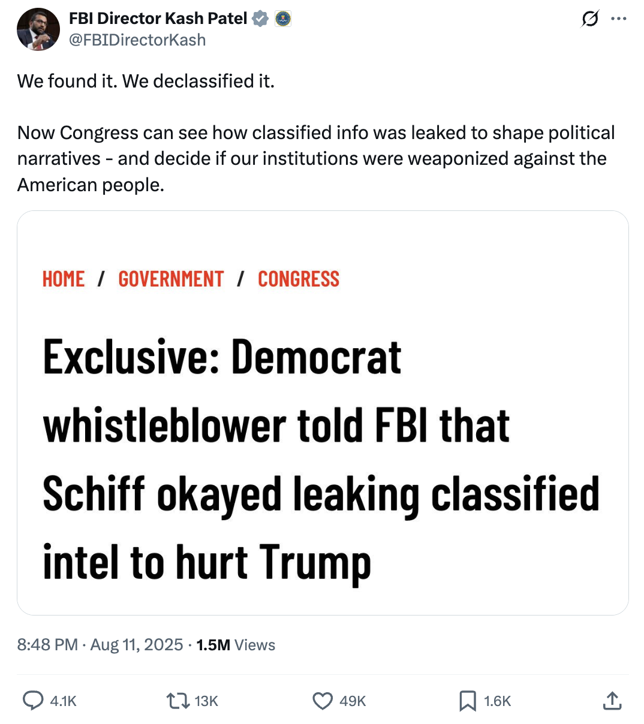Viewport: 644px width, 724px height.
Task: Open Kash Patel's profile picture
Action: click(x=38, y=29)
